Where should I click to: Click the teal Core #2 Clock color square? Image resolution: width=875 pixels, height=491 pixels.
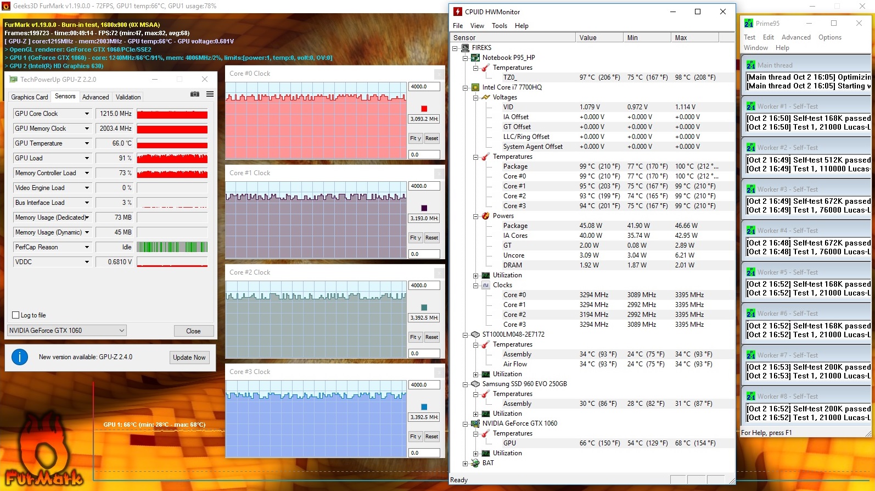coord(424,308)
